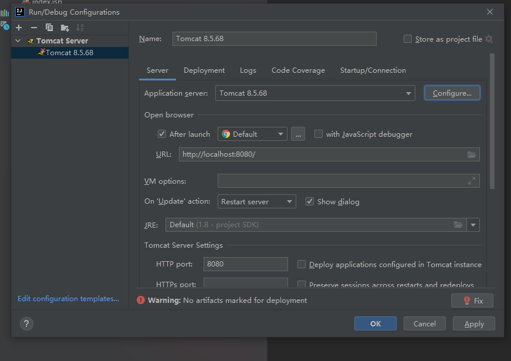Click the Configure... button

[x=452, y=93]
